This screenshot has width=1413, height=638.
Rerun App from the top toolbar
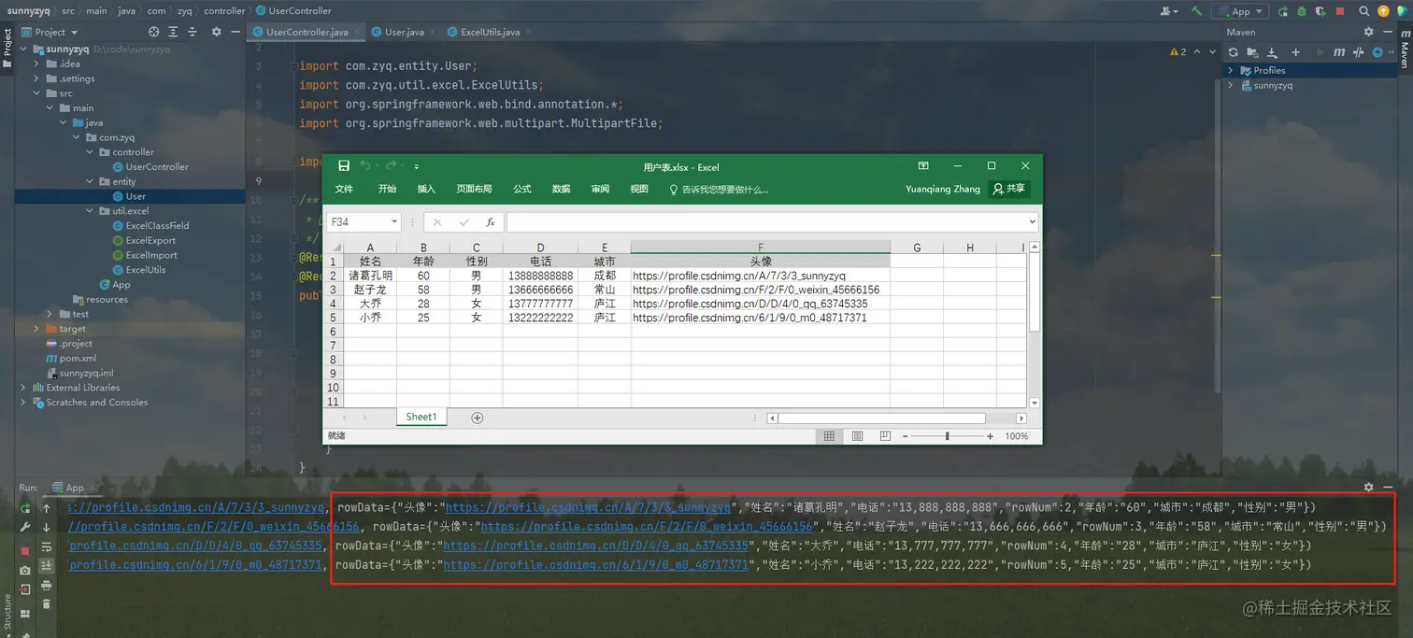[x=1283, y=11]
